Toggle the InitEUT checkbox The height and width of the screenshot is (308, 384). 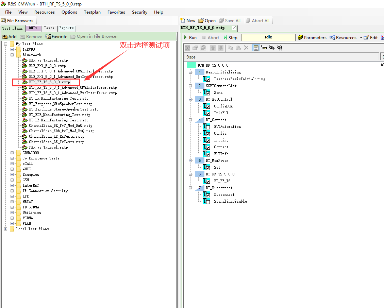coord(208,113)
